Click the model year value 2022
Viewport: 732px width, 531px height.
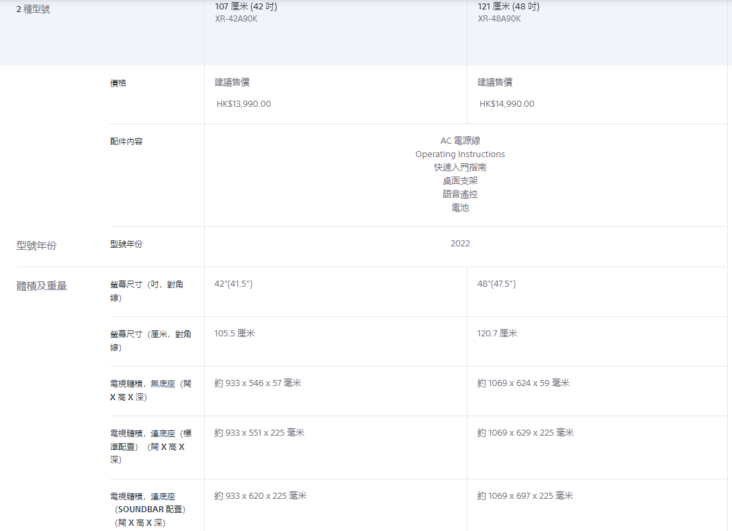(460, 244)
